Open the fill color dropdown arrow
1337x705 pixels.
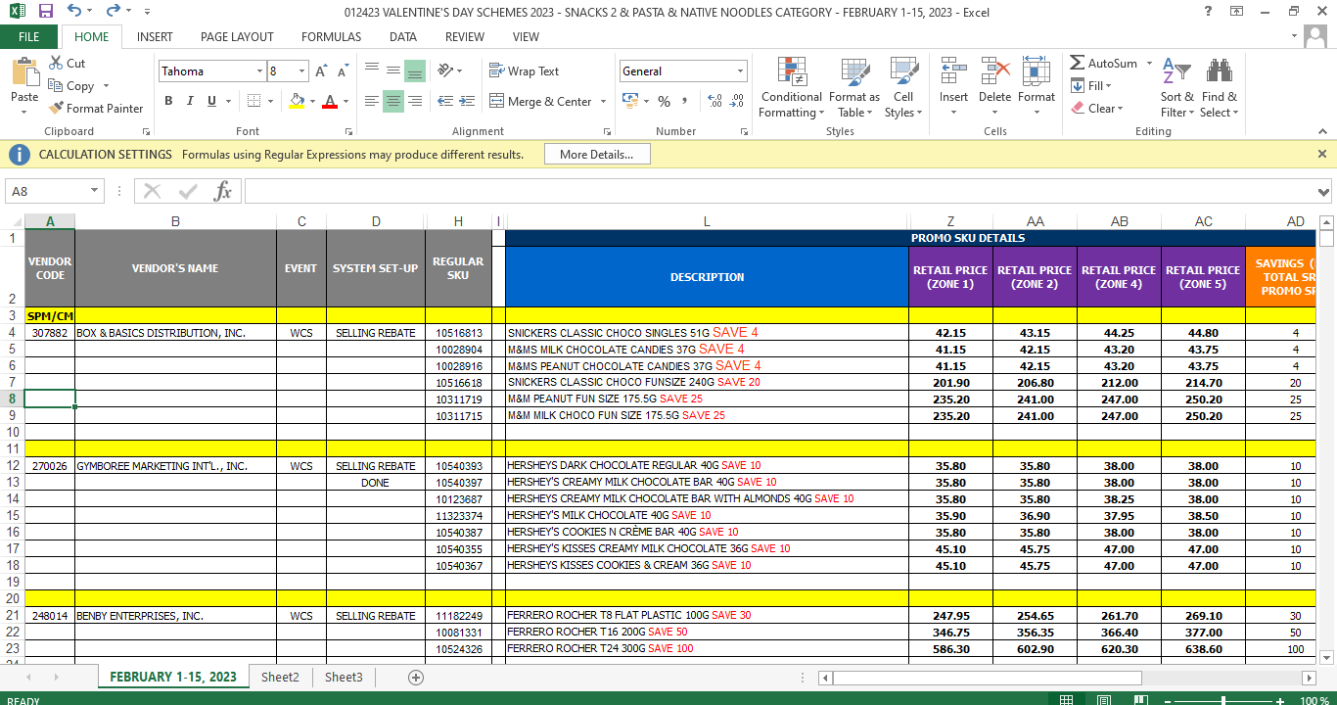[312, 101]
